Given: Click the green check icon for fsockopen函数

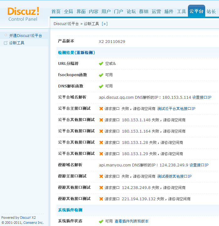Looking at the screenshot, I should 101,75.
